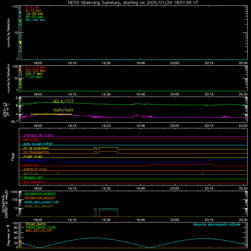The width and height of the screenshot is (251, 251).
Task: Click the 40 tick on the Degrees axis
Action: click(16, 238)
